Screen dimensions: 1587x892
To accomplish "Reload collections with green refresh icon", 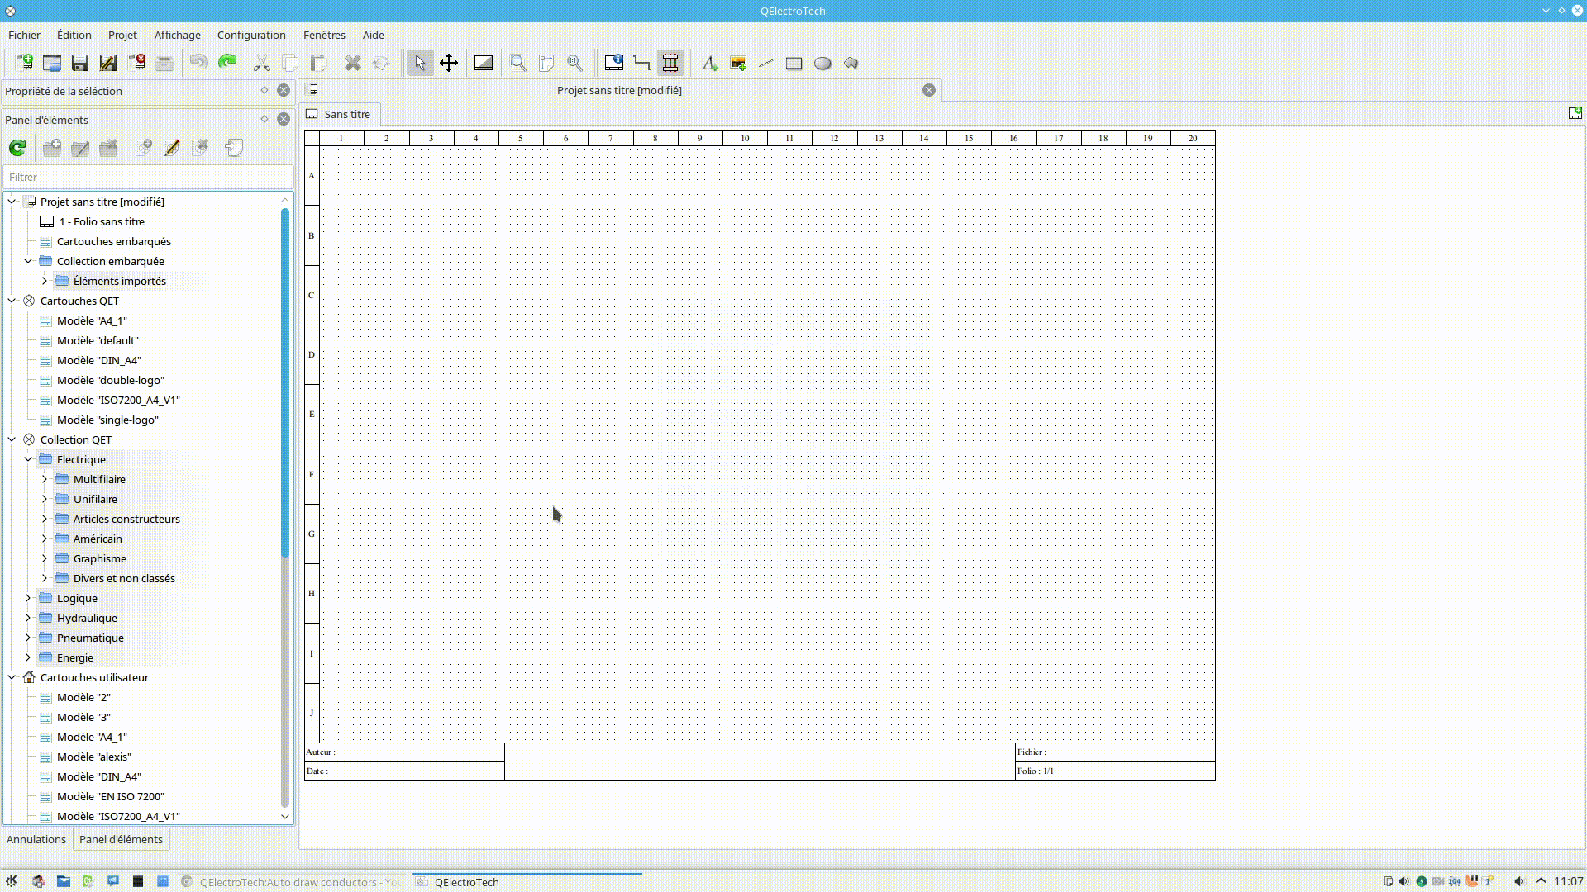I will pyautogui.click(x=17, y=148).
